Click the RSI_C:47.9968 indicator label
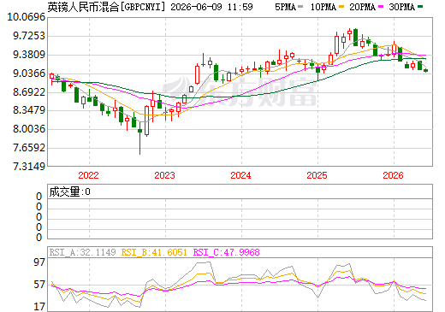This screenshot has height=312, width=445. 227,252
